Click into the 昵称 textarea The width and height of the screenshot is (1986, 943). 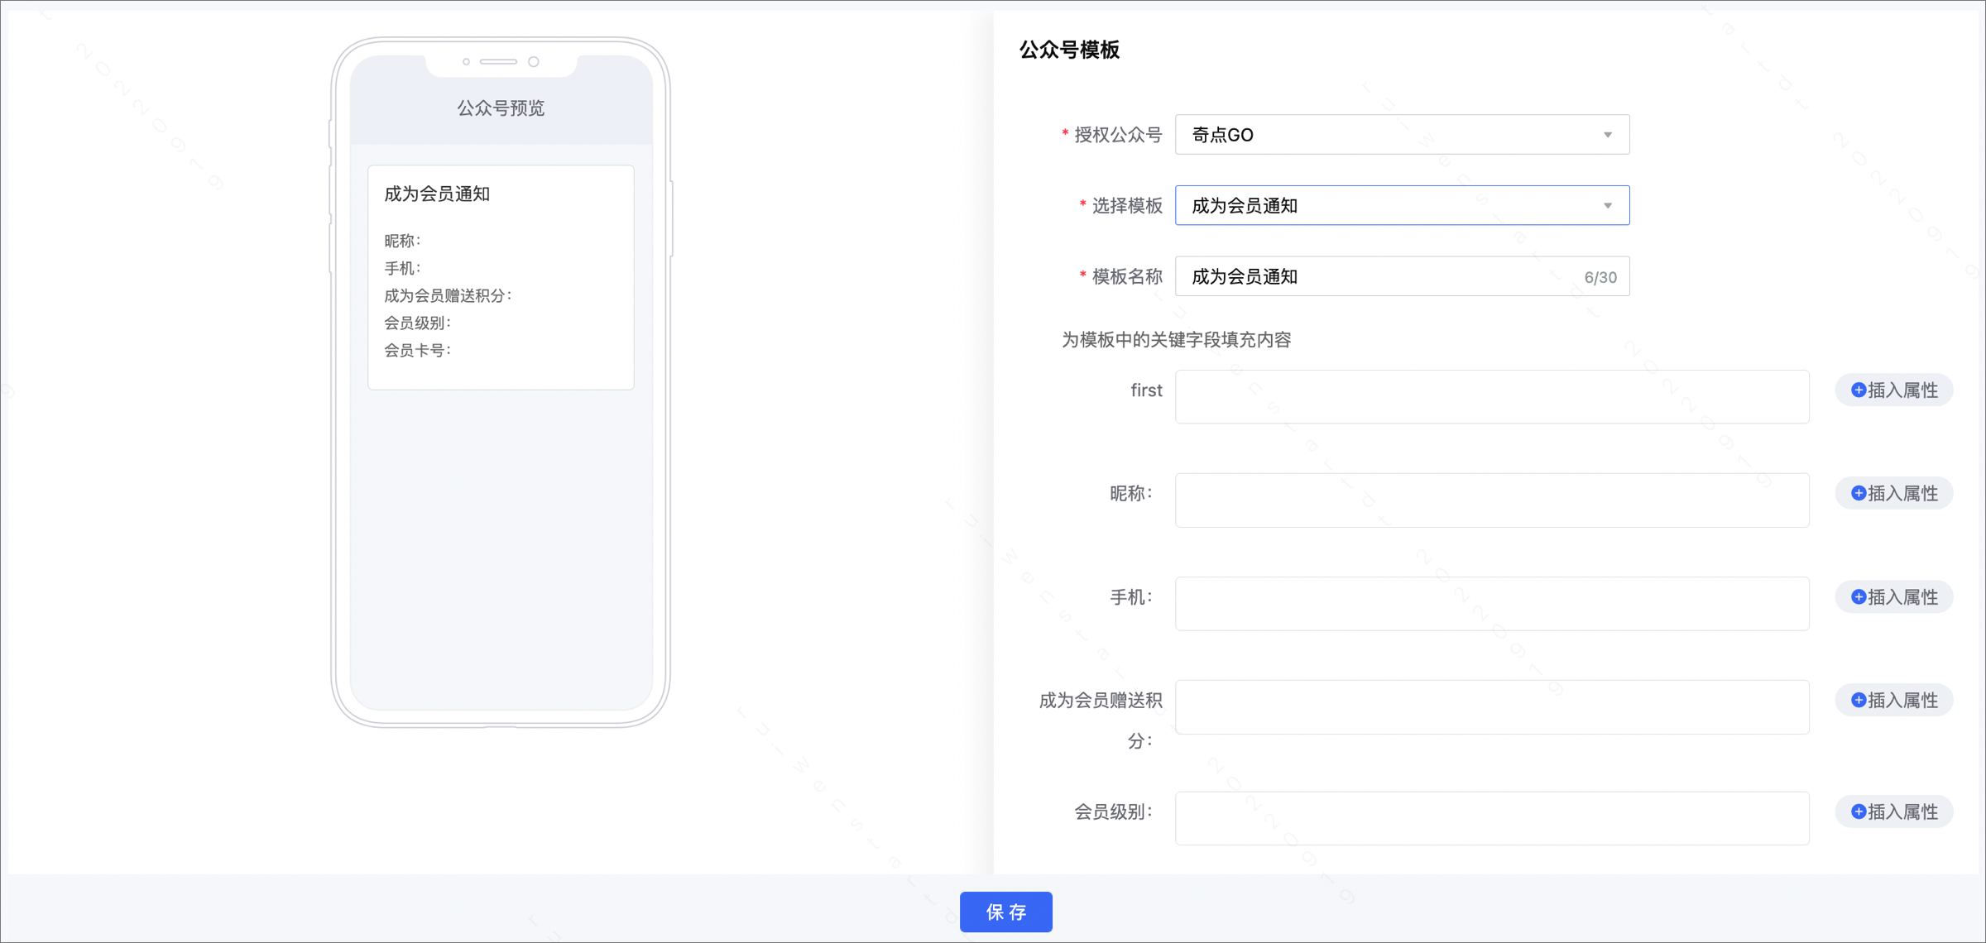point(1492,500)
